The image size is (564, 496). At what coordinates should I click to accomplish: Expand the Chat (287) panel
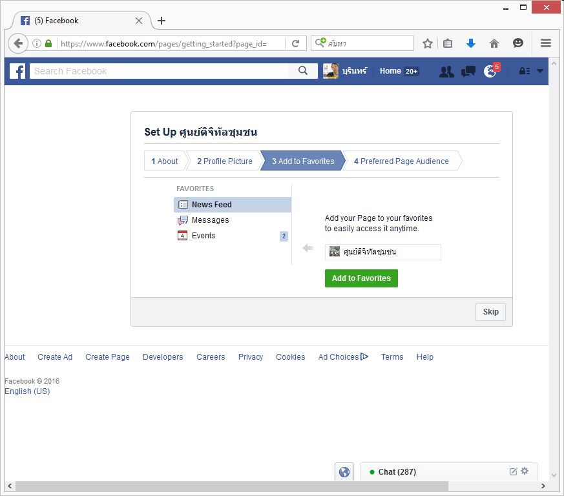pyautogui.click(x=397, y=472)
